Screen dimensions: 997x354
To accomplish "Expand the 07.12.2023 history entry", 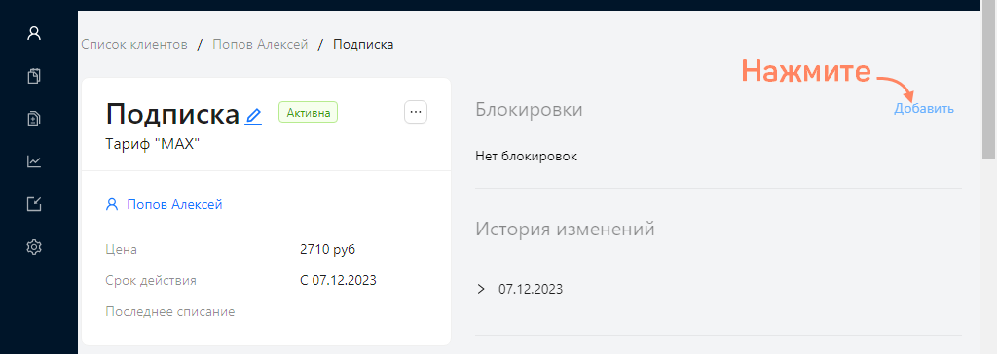I will [481, 289].
